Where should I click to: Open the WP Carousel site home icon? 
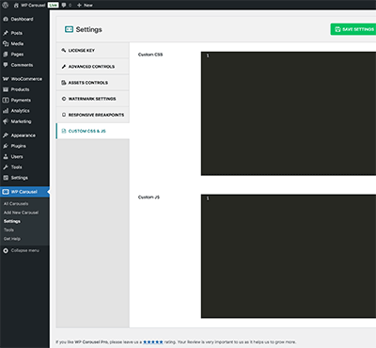pyautogui.click(x=16, y=5)
